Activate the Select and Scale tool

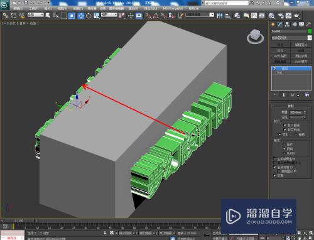pos(97,16)
